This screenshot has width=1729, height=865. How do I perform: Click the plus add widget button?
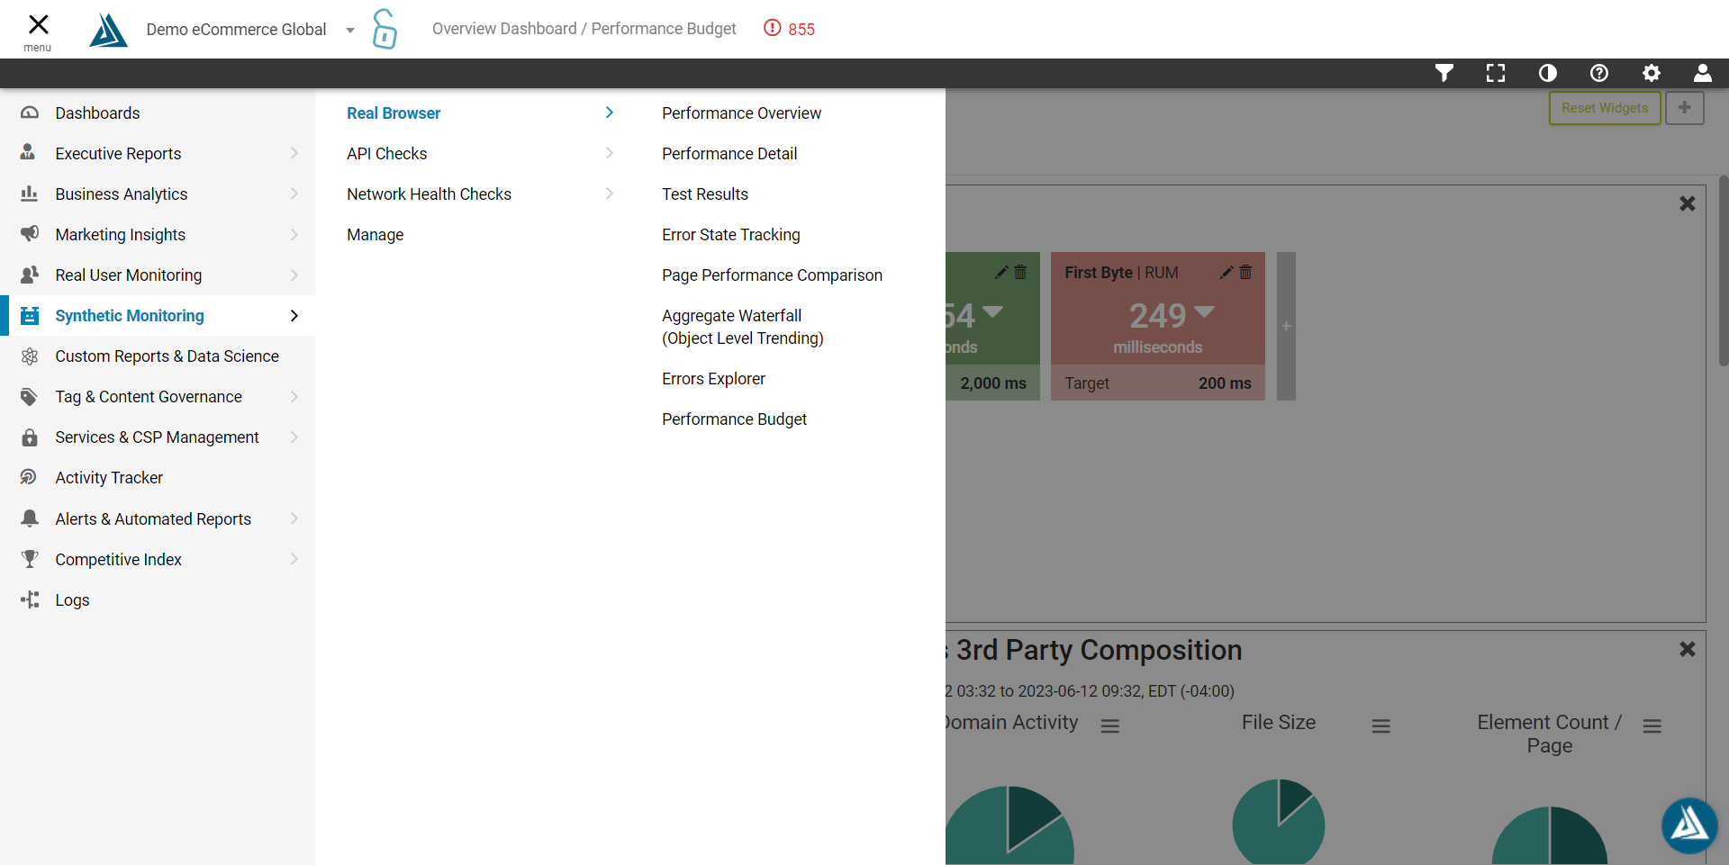(x=1685, y=108)
